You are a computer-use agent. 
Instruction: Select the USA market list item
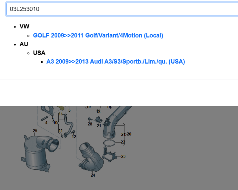tap(39, 53)
